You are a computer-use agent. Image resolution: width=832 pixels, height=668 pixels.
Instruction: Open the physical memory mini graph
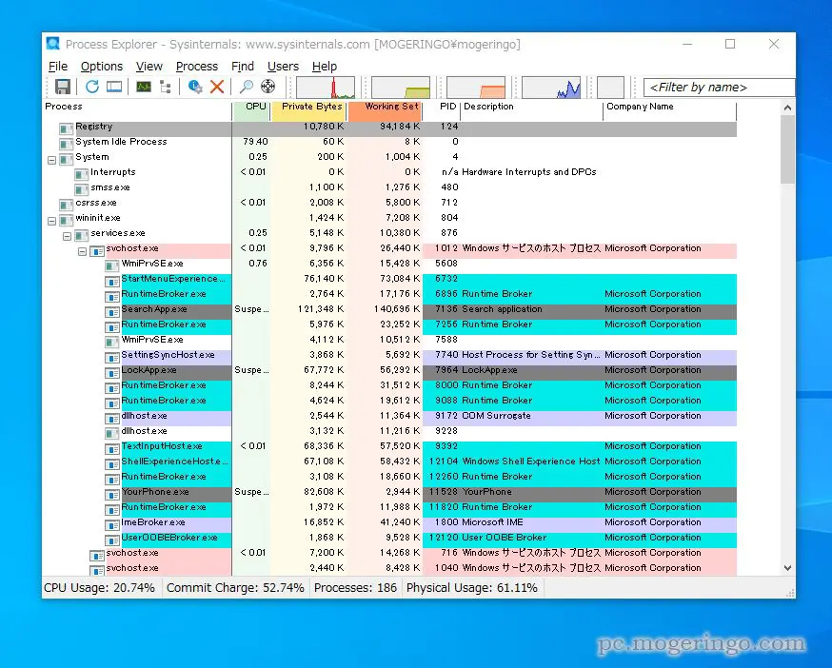(x=476, y=88)
